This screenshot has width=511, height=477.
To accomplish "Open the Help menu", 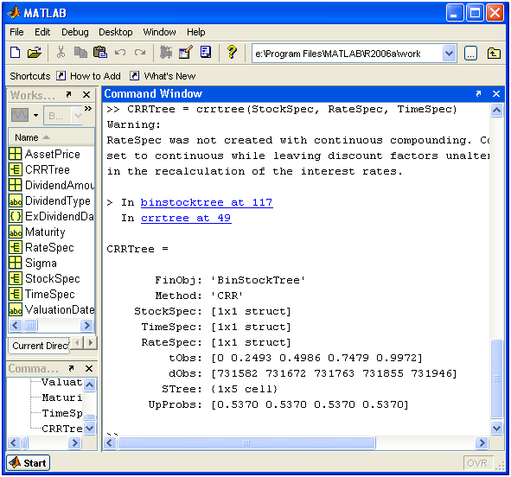I will pos(196,32).
